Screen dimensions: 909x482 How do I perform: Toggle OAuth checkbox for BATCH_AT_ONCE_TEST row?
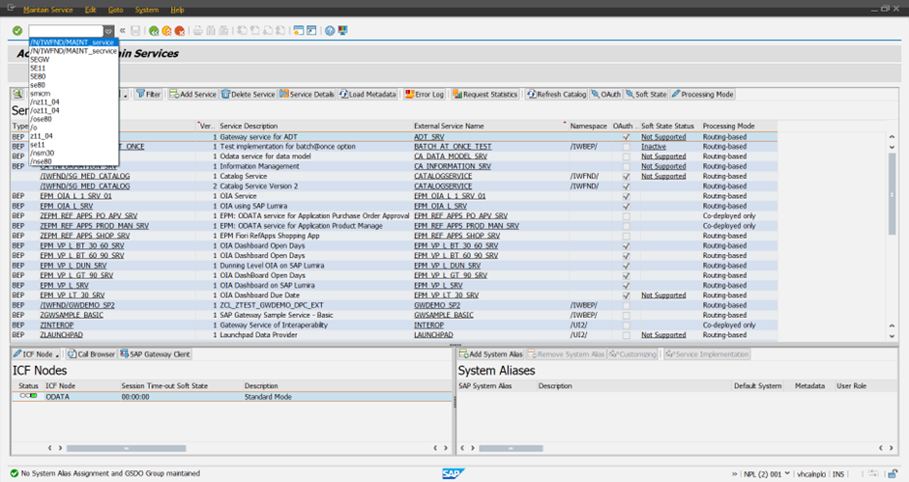626,147
